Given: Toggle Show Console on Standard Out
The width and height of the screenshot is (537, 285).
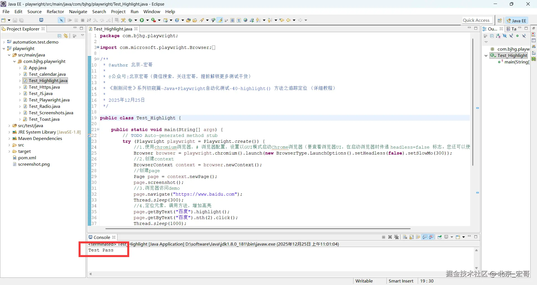Looking at the screenshot, I should tap(425, 237).
